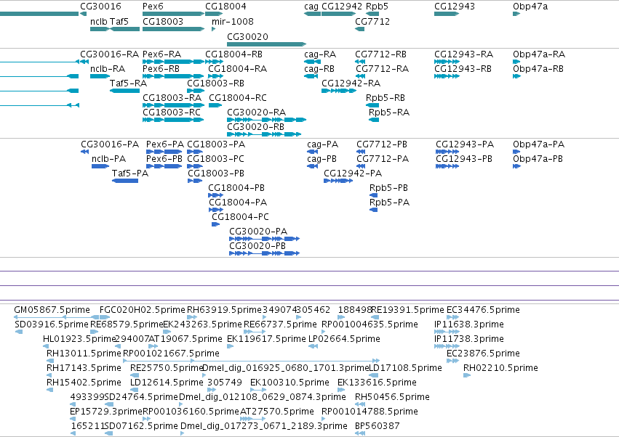Viewport: 619px width, 437px height.
Task: Click EST GM05867.5prime
Action: [56, 316]
